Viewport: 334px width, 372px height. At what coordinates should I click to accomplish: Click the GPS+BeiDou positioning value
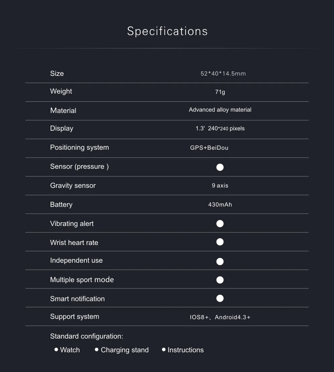[x=209, y=148]
